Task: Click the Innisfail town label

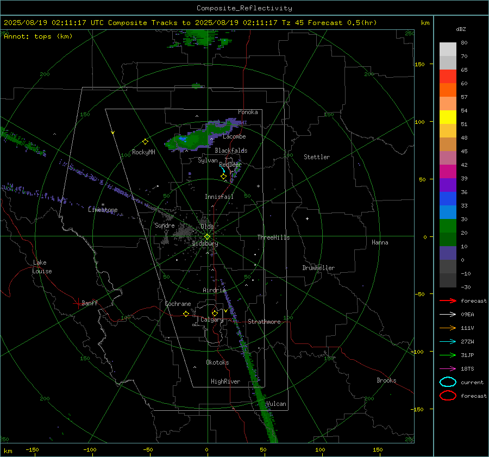Action: tap(219, 197)
